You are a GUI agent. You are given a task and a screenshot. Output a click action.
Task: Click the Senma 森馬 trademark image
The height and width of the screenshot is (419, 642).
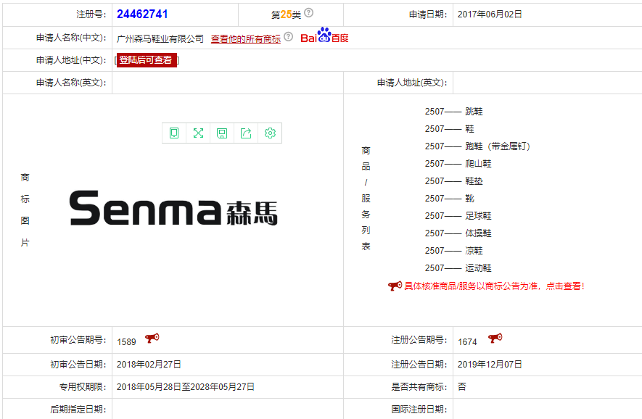click(x=173, y=208)
